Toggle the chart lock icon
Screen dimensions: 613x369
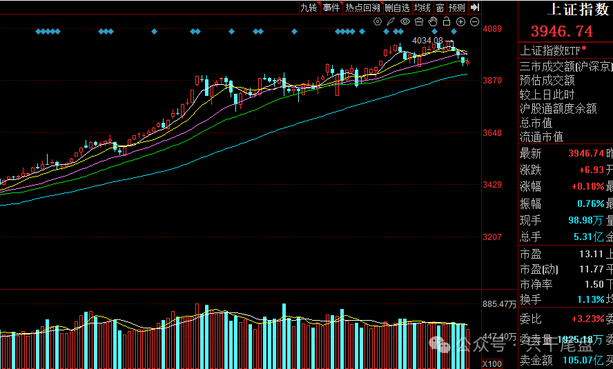447,21
